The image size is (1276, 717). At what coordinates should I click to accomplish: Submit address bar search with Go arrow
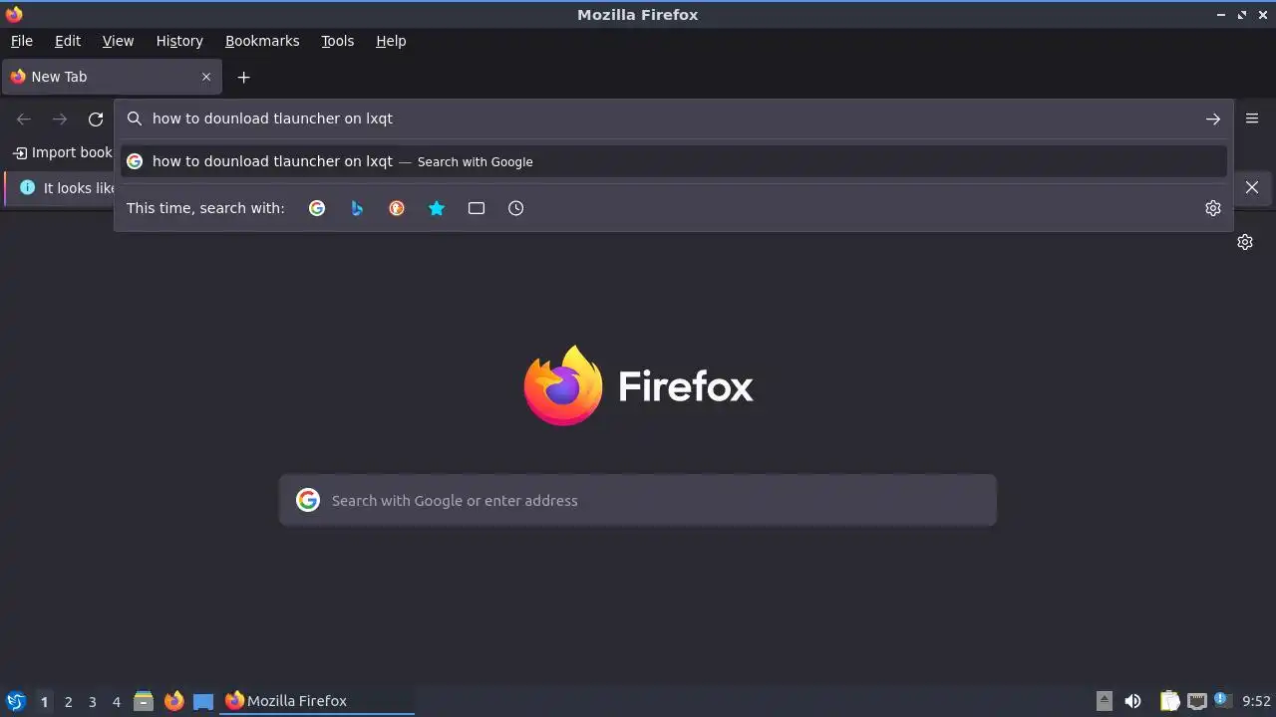[1213, 119]
